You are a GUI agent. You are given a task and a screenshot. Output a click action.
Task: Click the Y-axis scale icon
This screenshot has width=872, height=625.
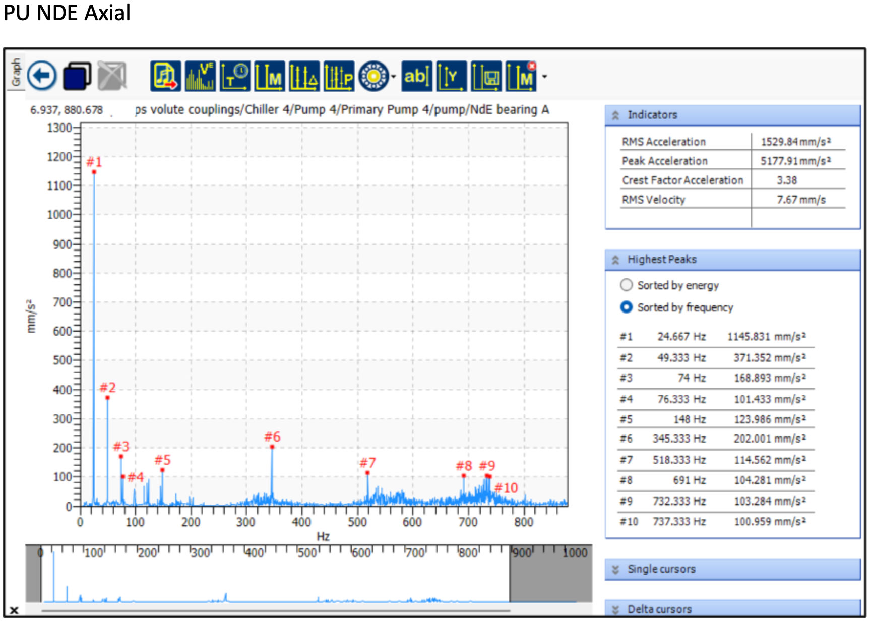tap(451, 76)
